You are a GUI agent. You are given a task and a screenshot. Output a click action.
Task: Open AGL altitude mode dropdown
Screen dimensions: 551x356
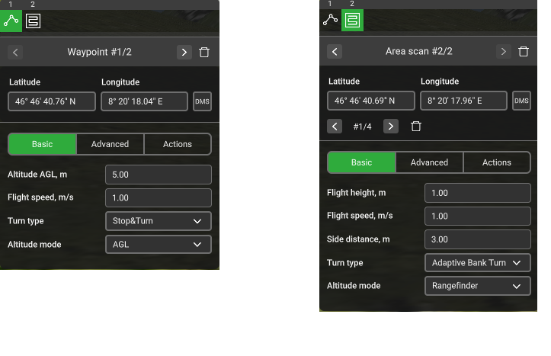(x=158, y=245)
